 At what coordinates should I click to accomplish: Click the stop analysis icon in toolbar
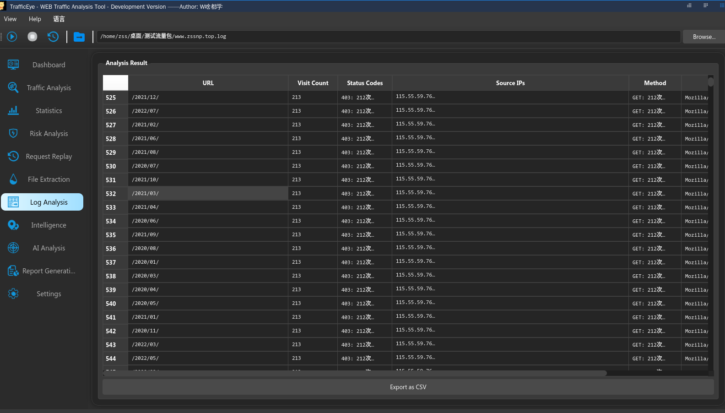32,37
